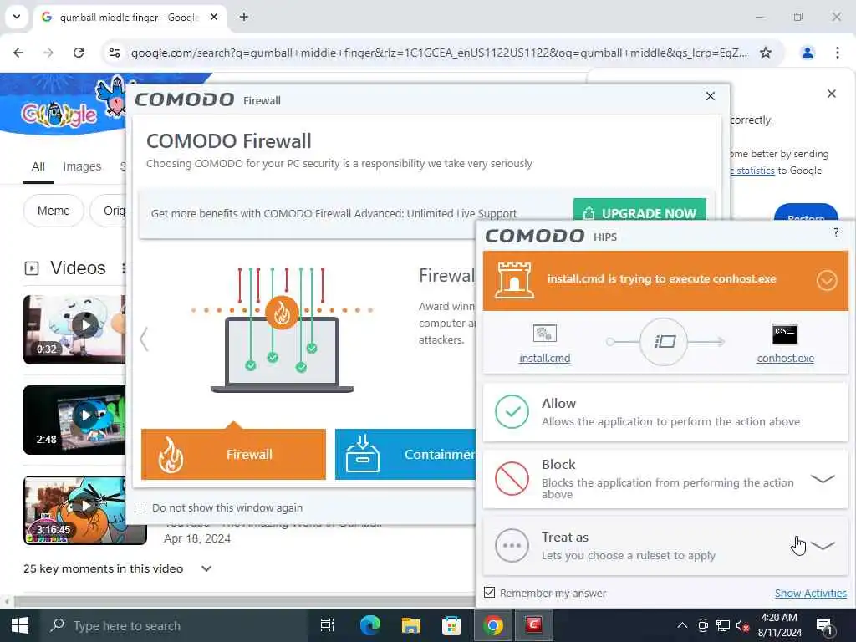Click the muted volume tray icon
The height and width of the screenshot is (642, 856).
[x=742, y=625]
